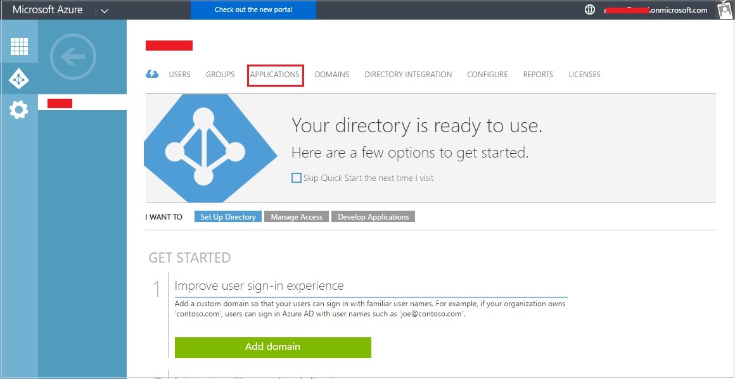Open the settings gear icon
The height and width of the screenshot is (379, 735).
19,110
